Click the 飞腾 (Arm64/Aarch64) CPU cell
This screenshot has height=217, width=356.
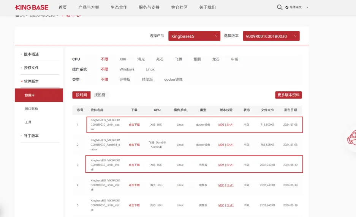click(x=157, y=145)
